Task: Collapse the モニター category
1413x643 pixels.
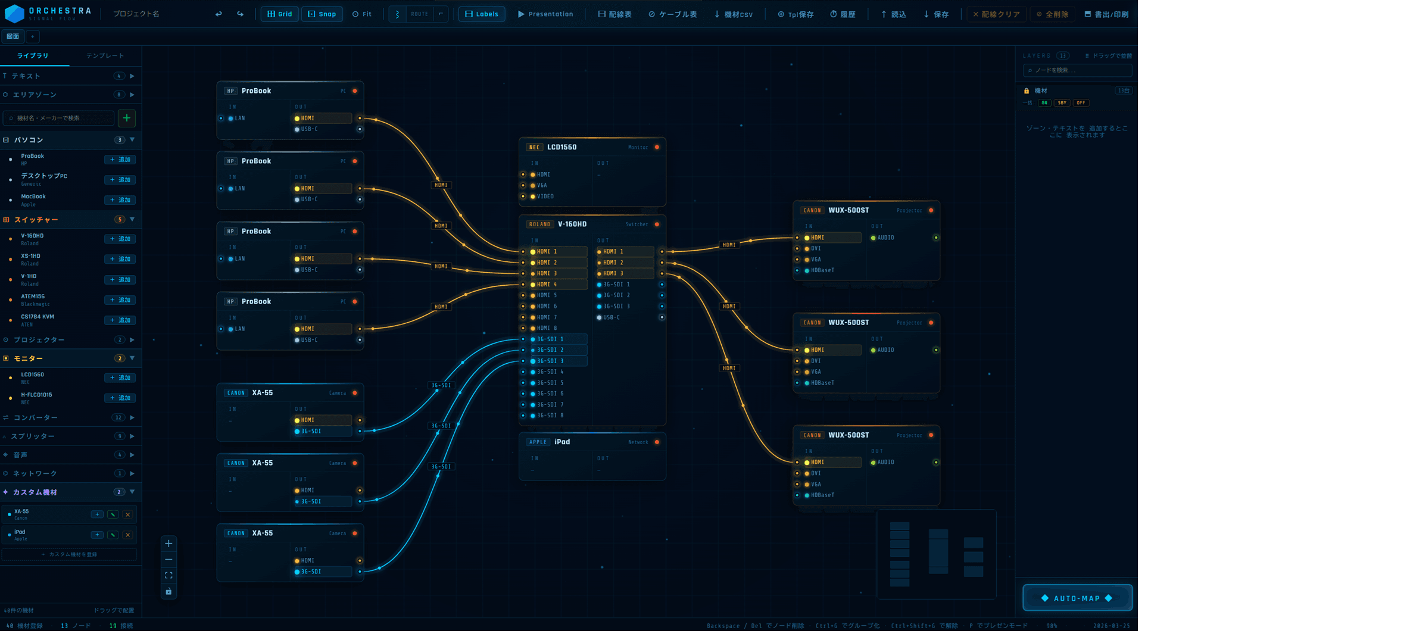Action: pyautogui.click(x=132, y=358)
